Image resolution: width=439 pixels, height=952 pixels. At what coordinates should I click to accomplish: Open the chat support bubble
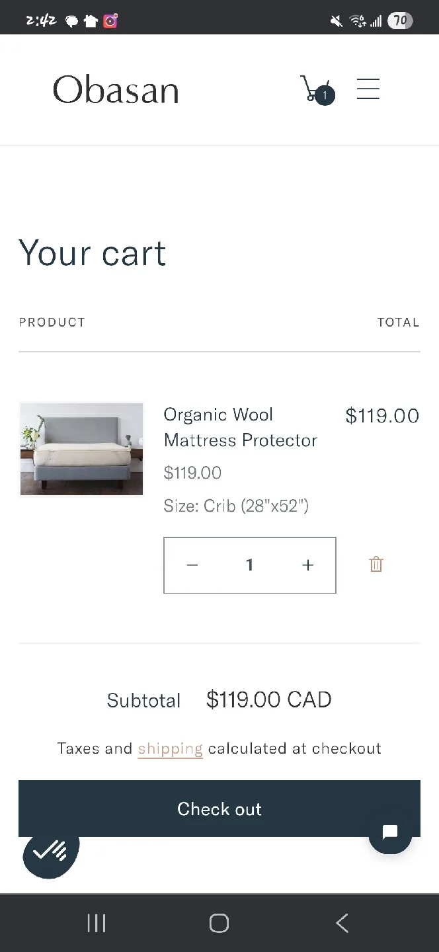pyautogui.click(x=389, y=833)
